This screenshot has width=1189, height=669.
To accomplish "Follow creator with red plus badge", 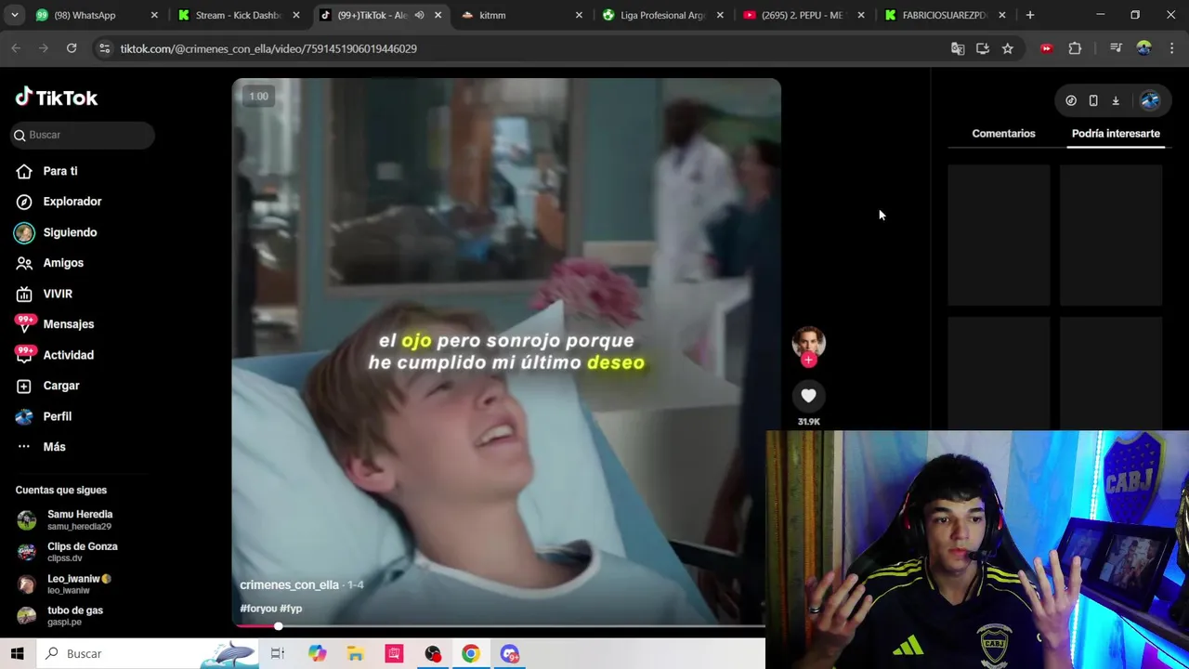I will [x=808, y=361].
